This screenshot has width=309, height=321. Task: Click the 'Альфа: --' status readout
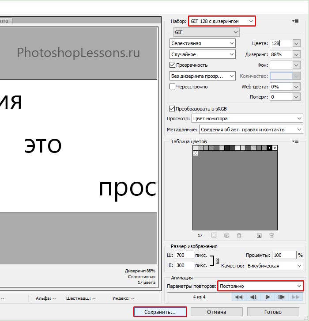click(x=46, y=298)
